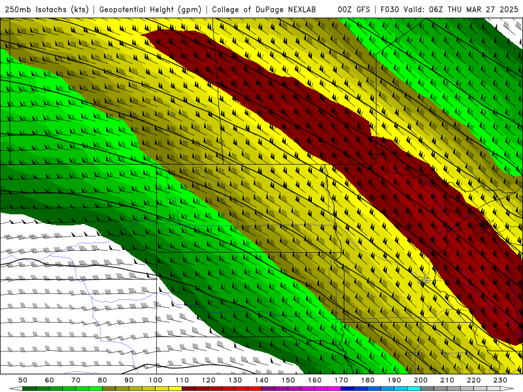Click the dark blue swatch right of 170
This screenshot has height=392, width=523.
348,389
